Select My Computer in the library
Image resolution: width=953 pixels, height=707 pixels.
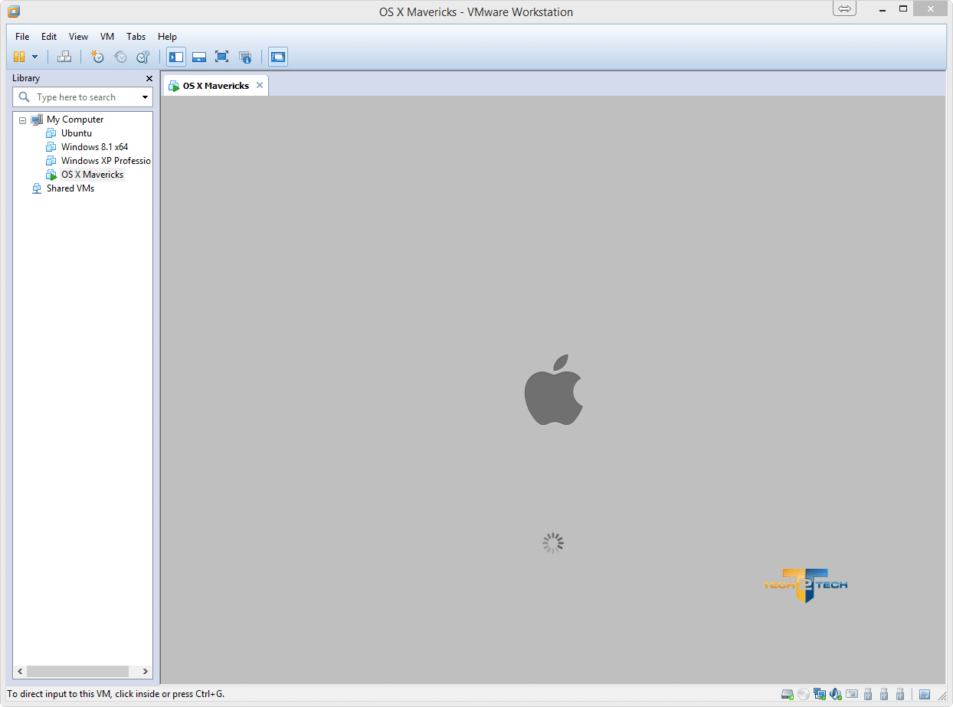75,119
